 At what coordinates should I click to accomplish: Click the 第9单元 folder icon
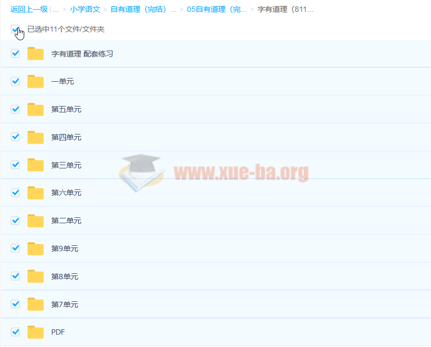(36, 249)
